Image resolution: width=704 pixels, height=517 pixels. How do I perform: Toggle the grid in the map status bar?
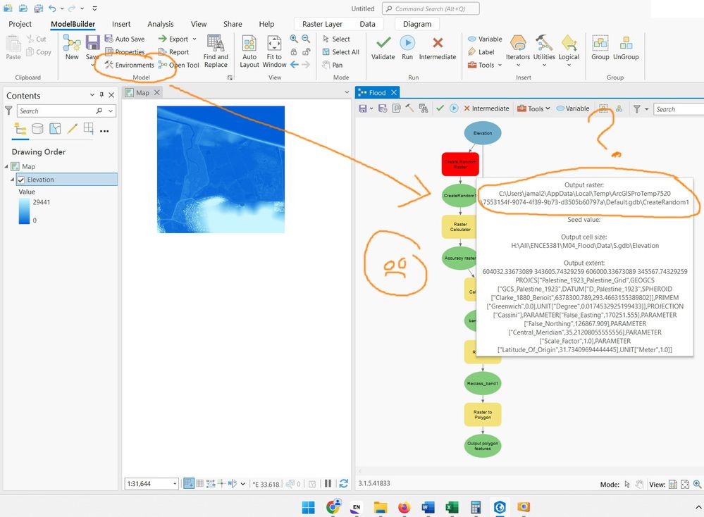(200, 483)
